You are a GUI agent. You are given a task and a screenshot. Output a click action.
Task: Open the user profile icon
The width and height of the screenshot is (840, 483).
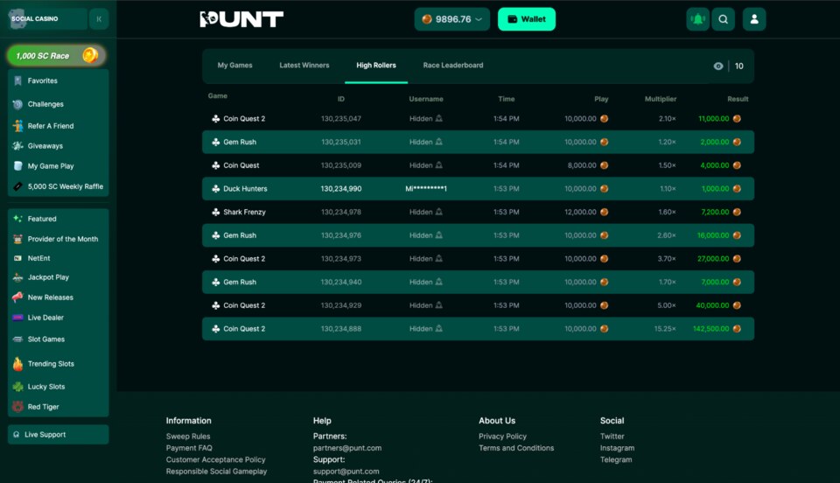coord(754,19)
